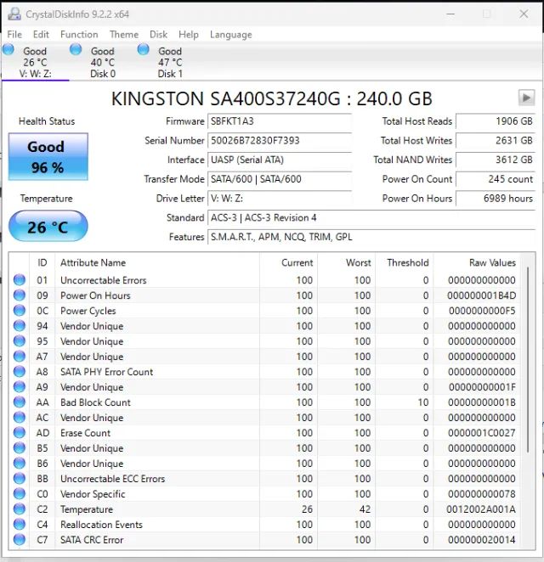Click the CrystalDiskInfo title bar icon
Image resolution: width=544 pixels, height=562 pixels.
click(14, 14)
